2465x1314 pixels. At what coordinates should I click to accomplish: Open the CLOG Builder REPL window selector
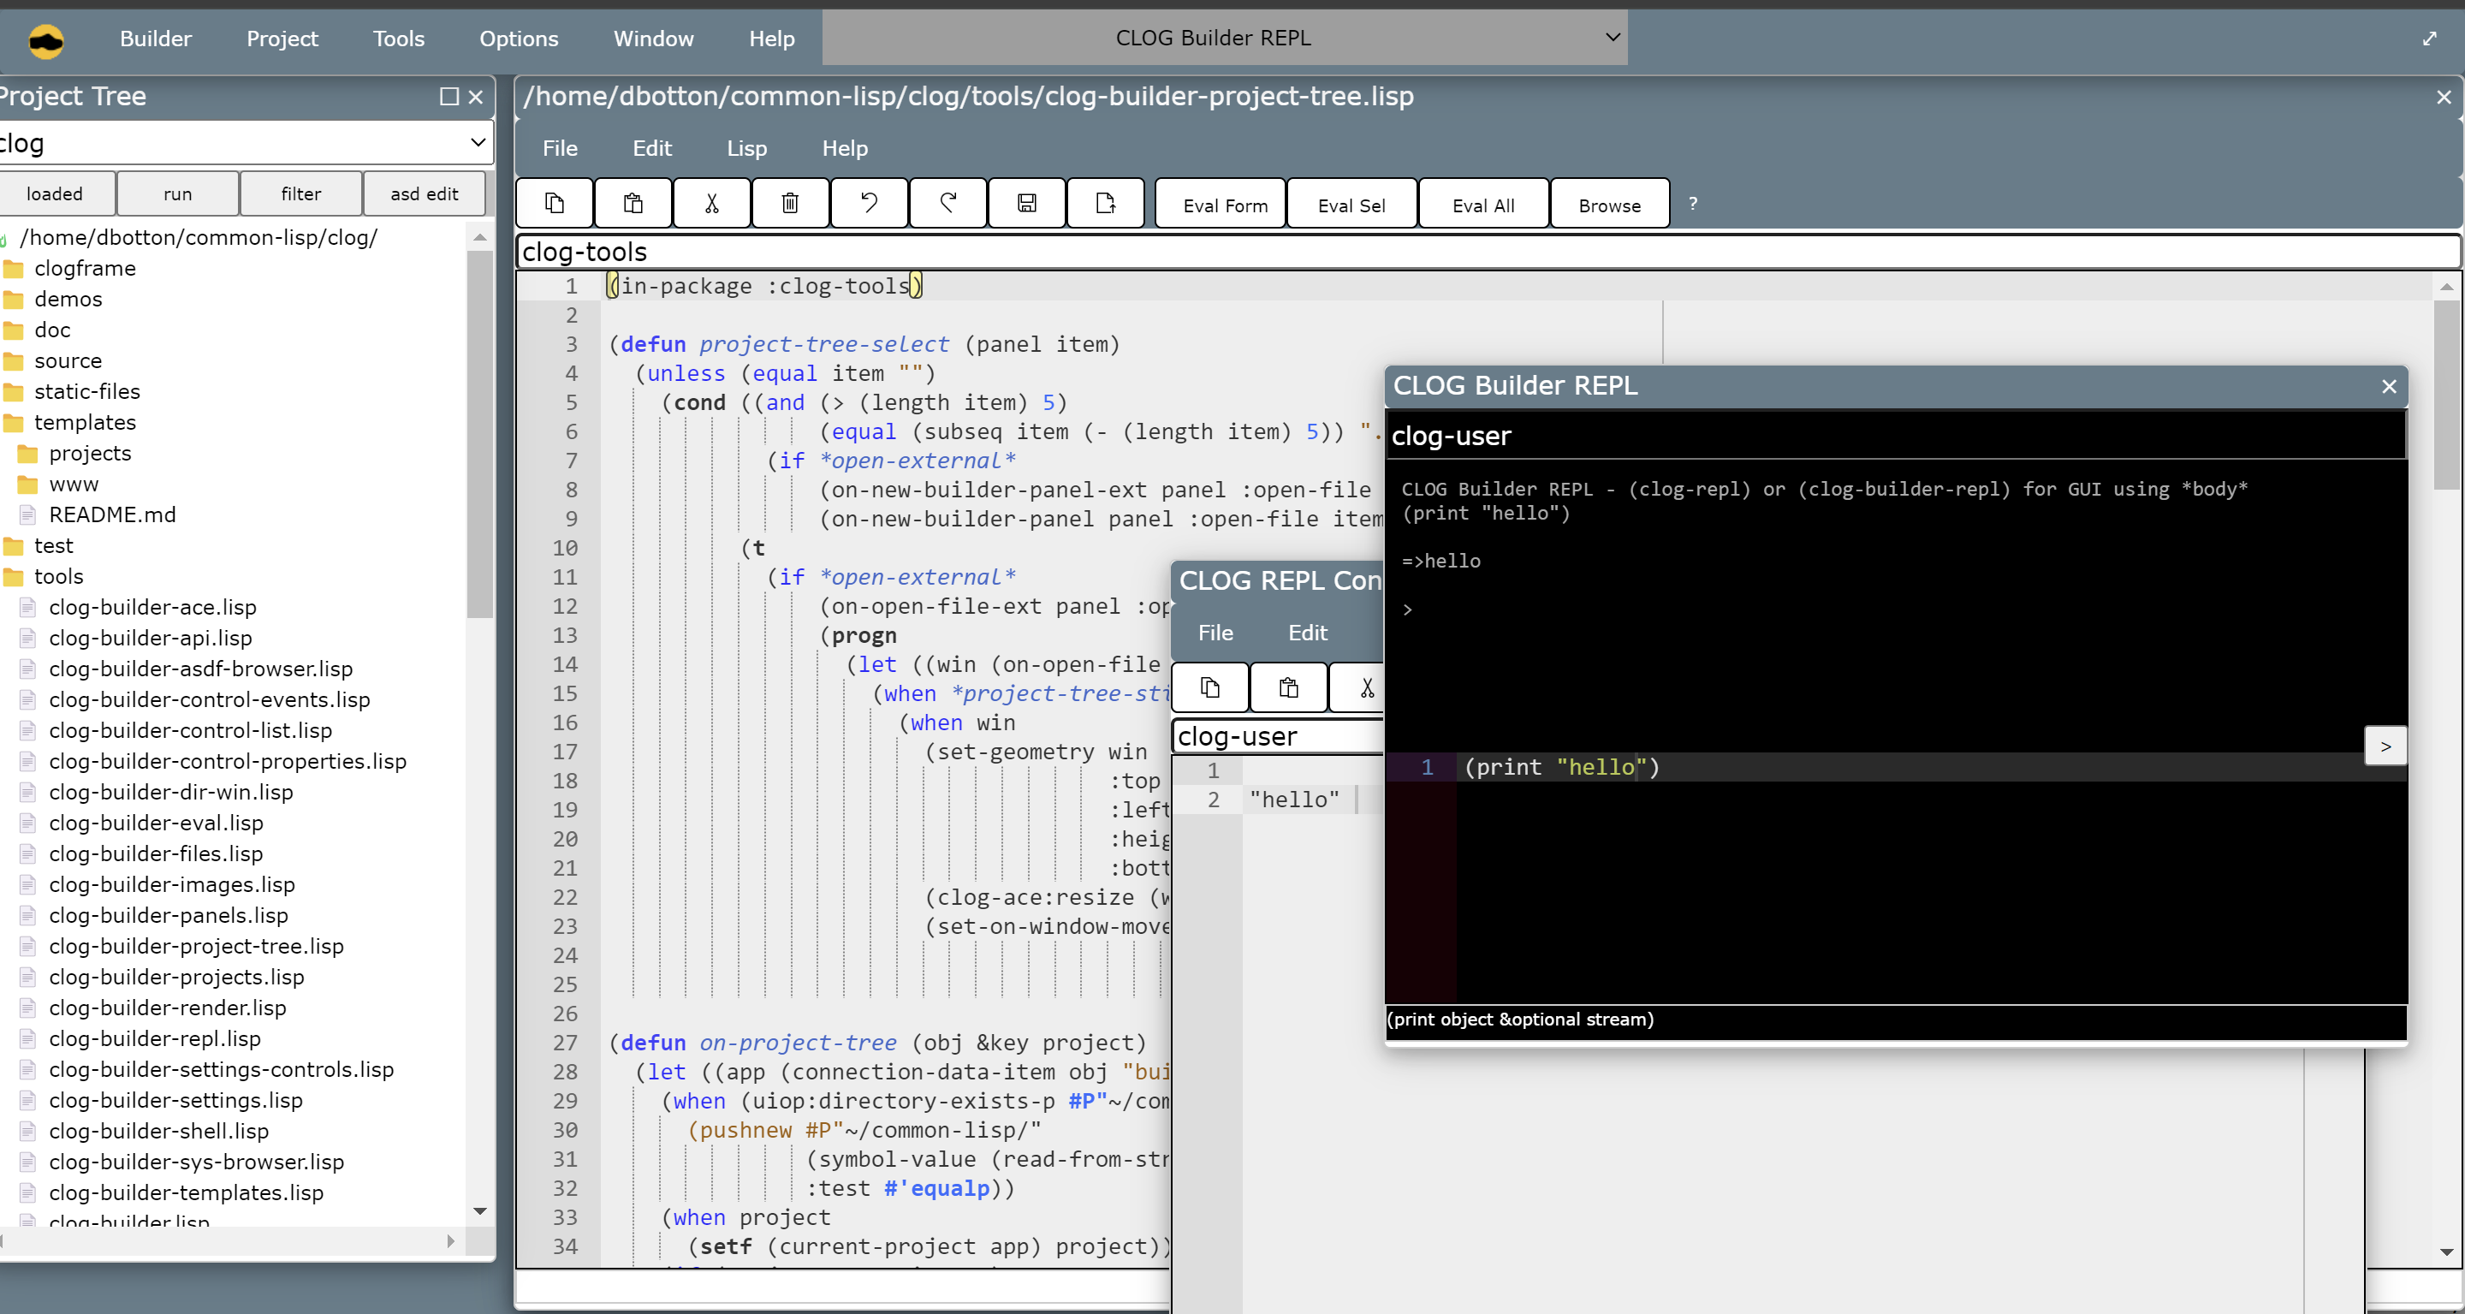point(1224,39)
